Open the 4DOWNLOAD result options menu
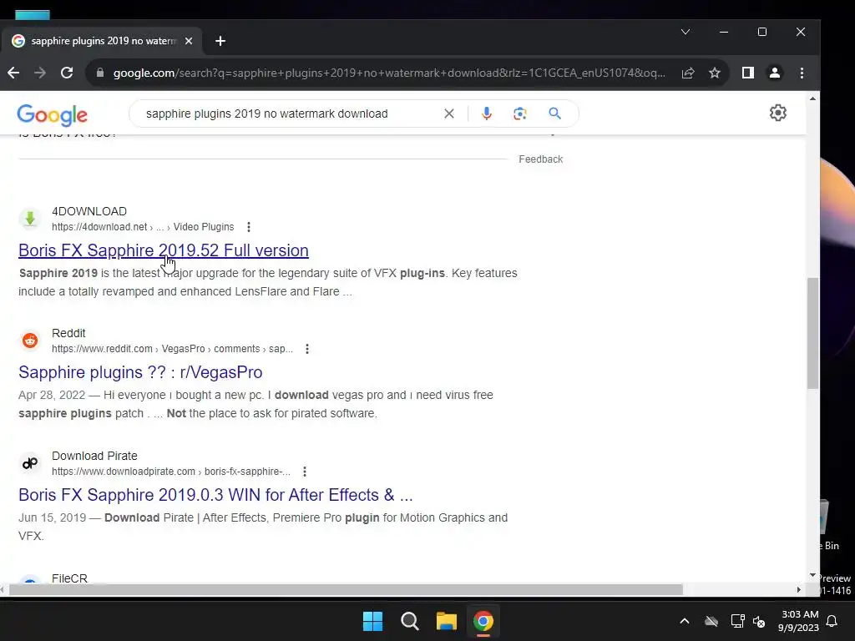Image resolution: width=855 pixels, height=641 pixels. click(x=249, y=227)
